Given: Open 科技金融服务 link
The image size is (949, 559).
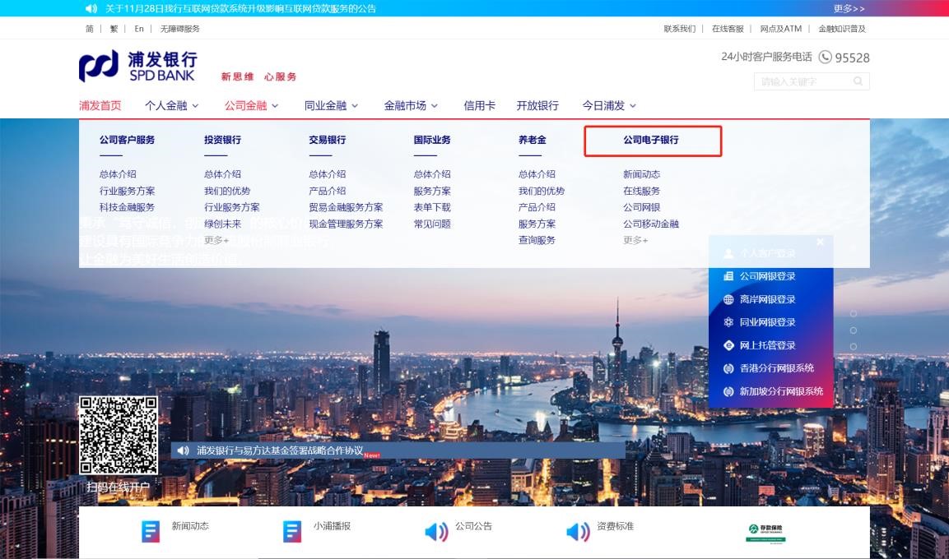Looking at the screenshot, I should pos(127,207).
